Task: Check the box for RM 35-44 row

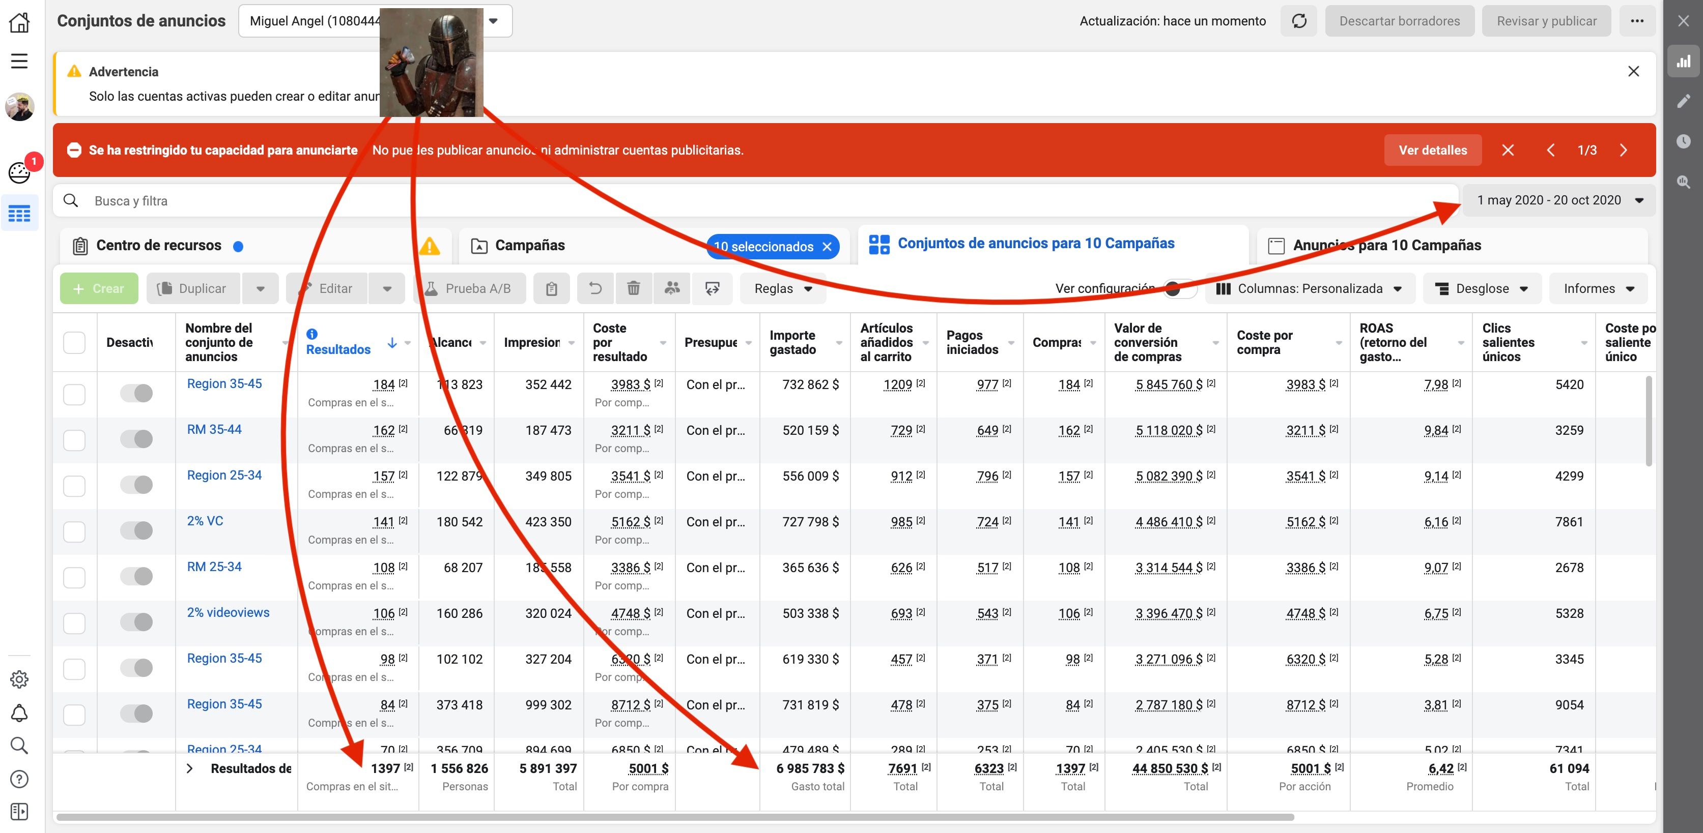Action: point(74,440)
